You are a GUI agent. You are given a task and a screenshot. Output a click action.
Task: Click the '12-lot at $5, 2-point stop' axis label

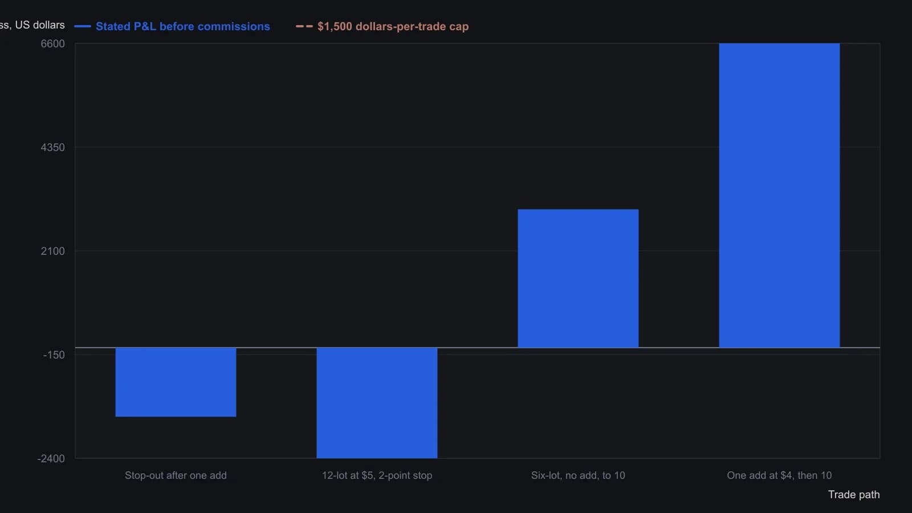pos(377,475)
